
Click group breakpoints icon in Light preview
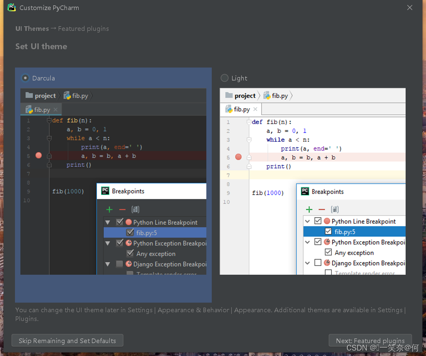(x=335, y=209)
